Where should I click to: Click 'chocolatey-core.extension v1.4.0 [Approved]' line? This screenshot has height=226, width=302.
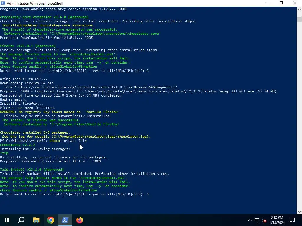pos(44,17)
